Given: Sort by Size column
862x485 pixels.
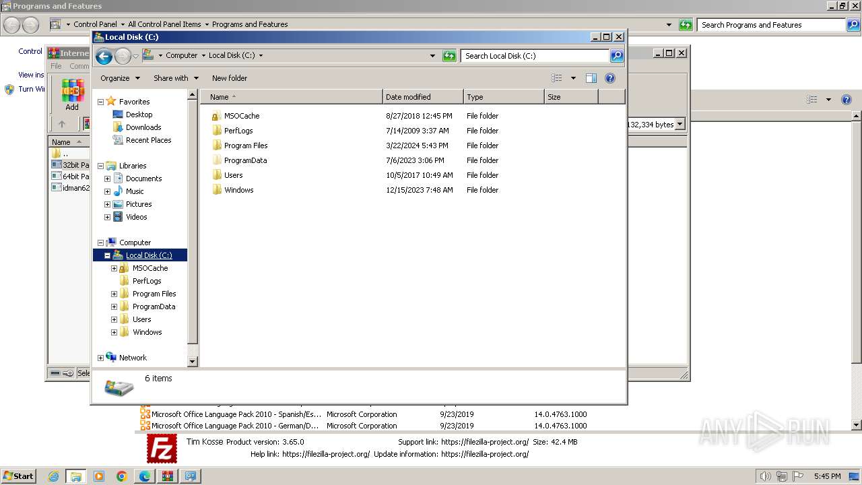Looking at the screenshot, I should pos(571,97).
